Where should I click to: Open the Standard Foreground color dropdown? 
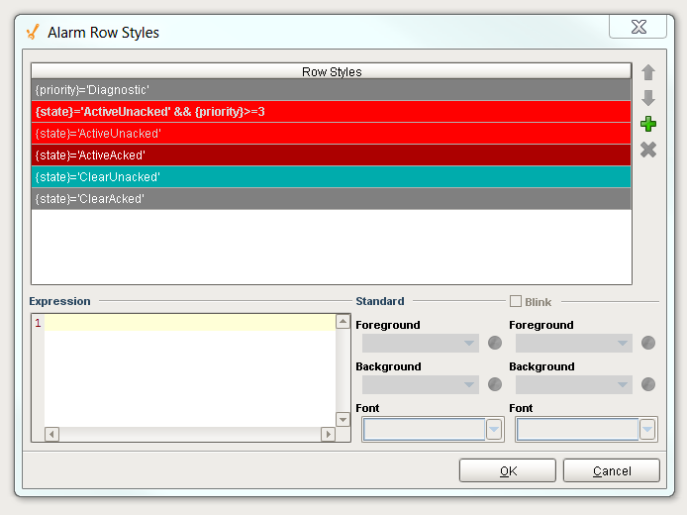pyautogui.click(x=421, y=343)
